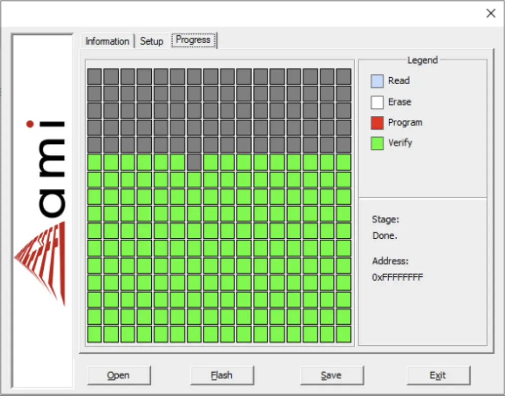
Task: Click the Save button
Action: [x=331, y=375]
